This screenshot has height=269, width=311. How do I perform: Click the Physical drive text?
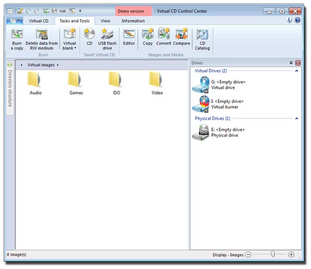click(x=224, y=136)
